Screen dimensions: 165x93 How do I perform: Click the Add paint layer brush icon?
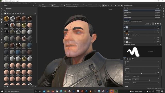151,24
